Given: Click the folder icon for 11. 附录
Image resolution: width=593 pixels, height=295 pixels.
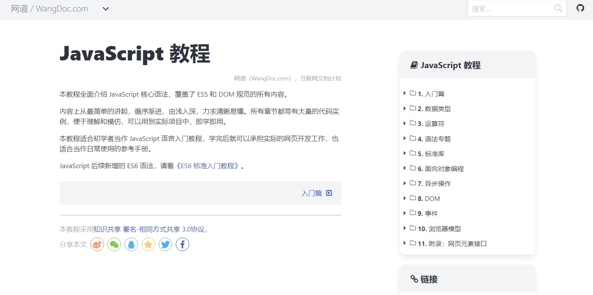Looking at the screenshot, I should [x=413, y=243].
